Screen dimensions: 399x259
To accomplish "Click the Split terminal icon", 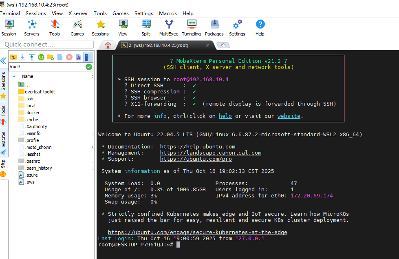I will (145, 28).
